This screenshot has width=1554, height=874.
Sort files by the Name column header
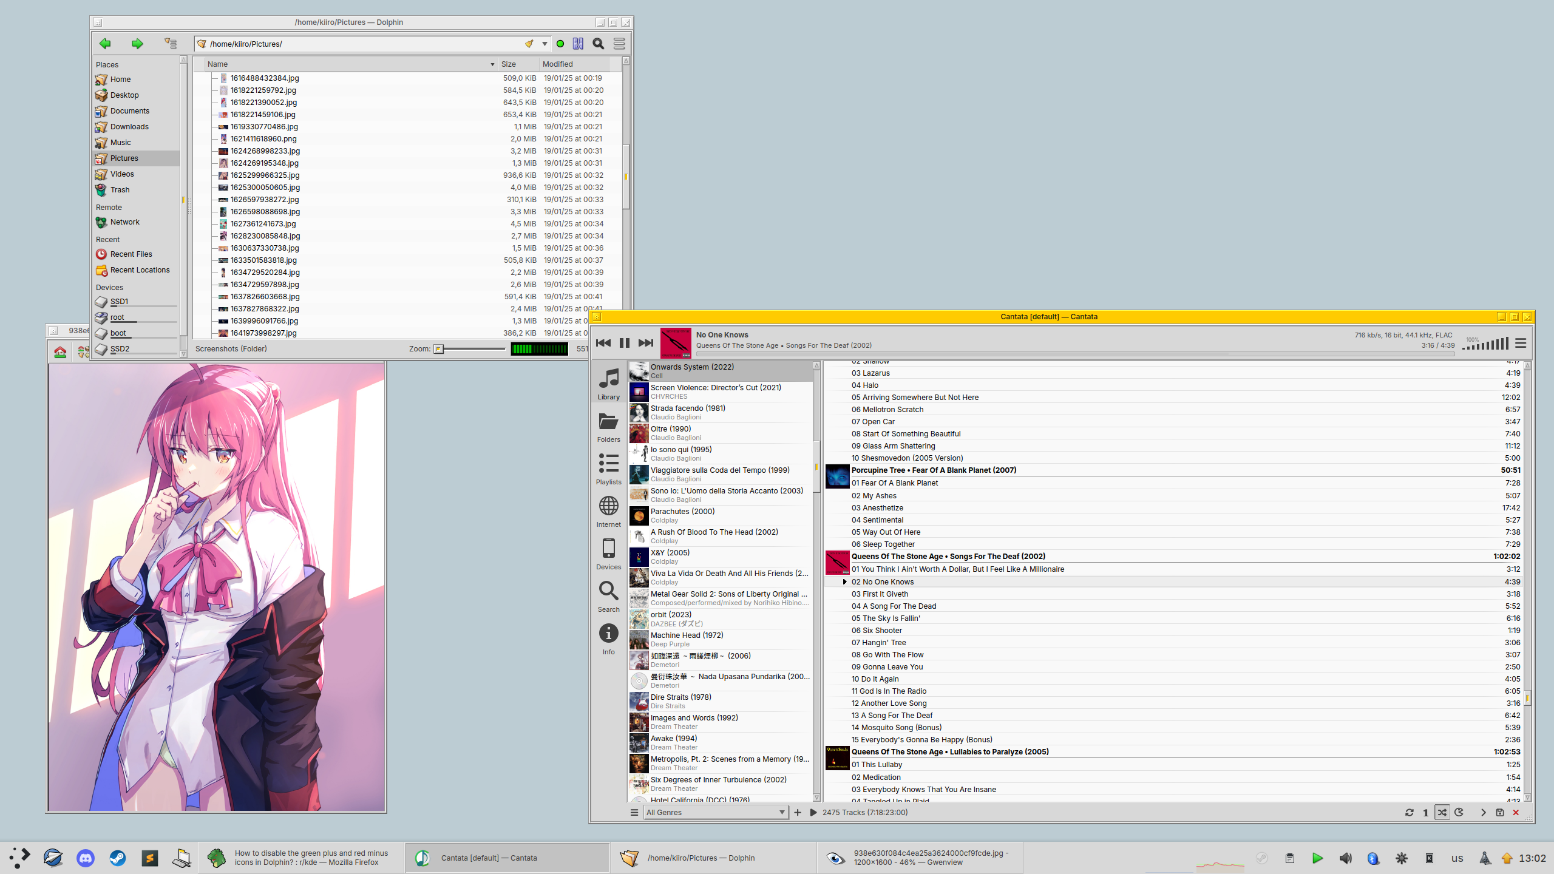pyautogui.click(x=350, y=64)
